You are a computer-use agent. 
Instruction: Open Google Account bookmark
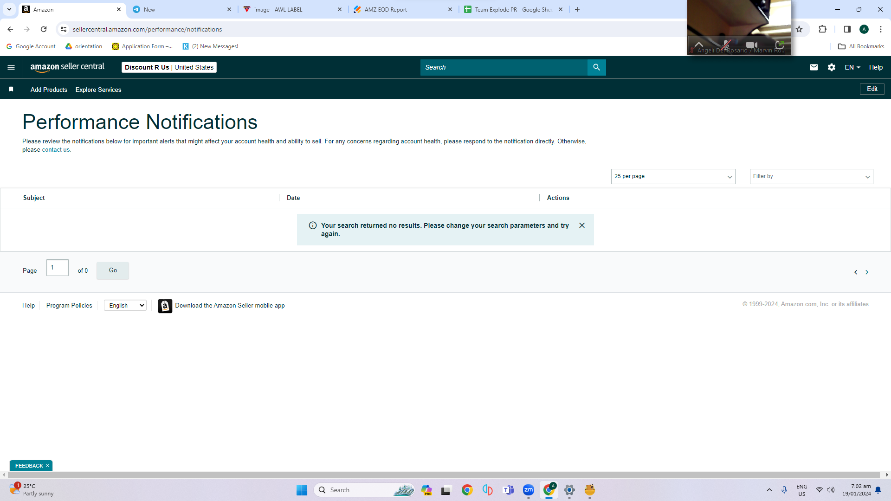31,46
